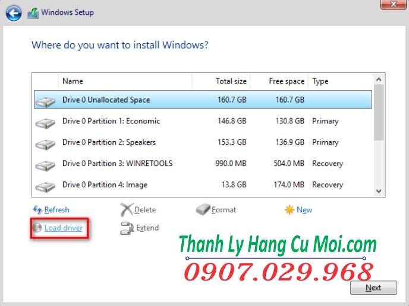Select Drive 0 Unallocated Space row
409x306 pixels.
[203, 100]
